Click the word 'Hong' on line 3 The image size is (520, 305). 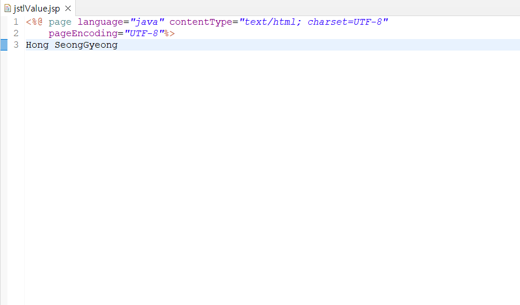pyautogui.click(x=37, y=45)
